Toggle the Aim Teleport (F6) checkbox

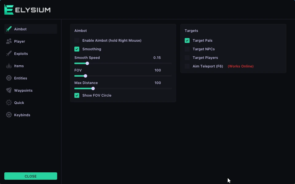click(187, 66)
